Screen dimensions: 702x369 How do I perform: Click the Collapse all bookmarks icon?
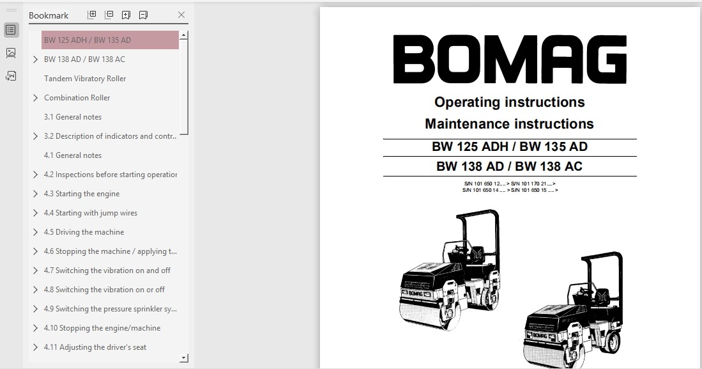109,15
